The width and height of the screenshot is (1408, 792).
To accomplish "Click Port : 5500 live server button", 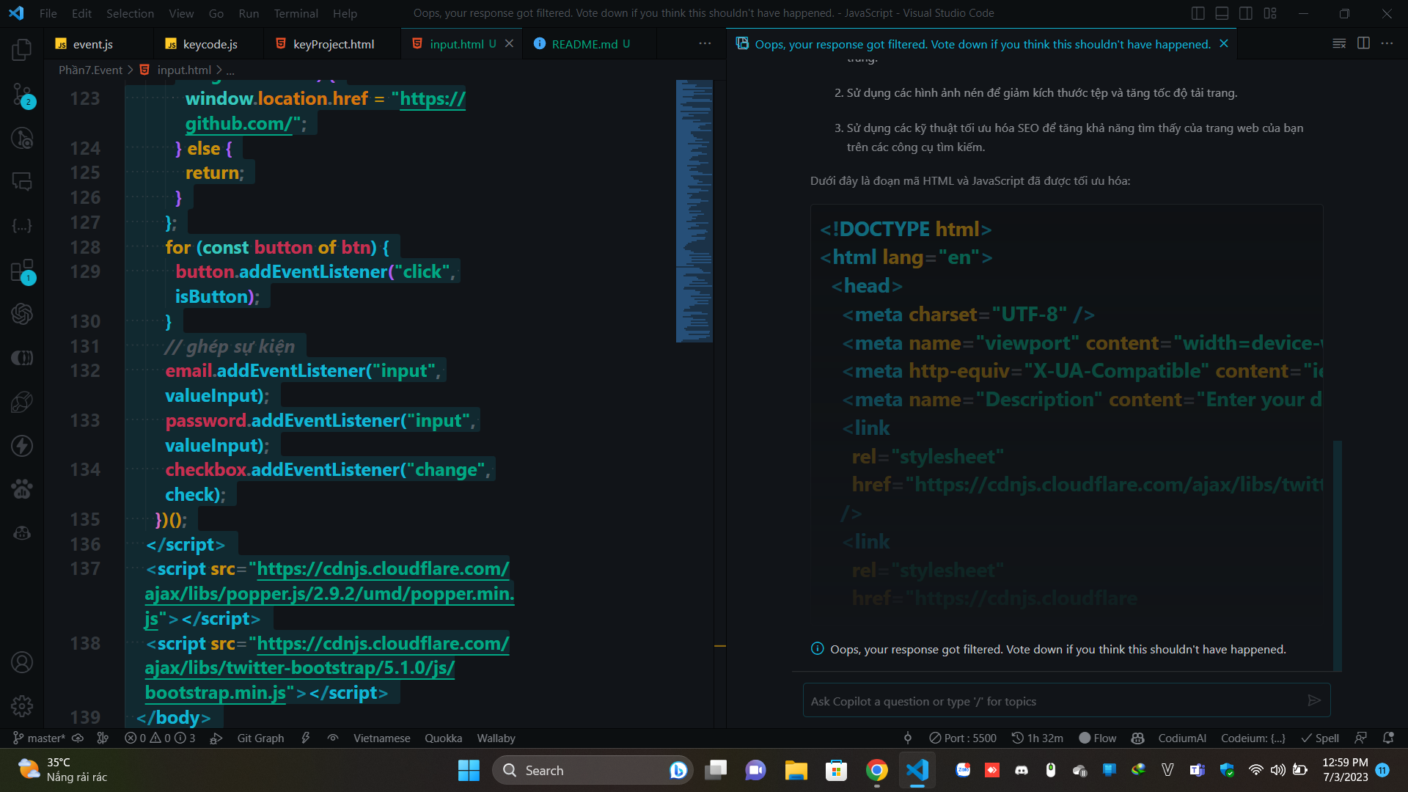I will coord(963,738).
